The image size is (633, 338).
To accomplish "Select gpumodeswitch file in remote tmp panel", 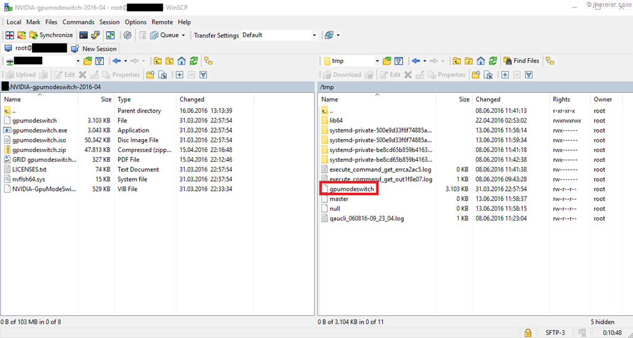I will tap(351, 189).
